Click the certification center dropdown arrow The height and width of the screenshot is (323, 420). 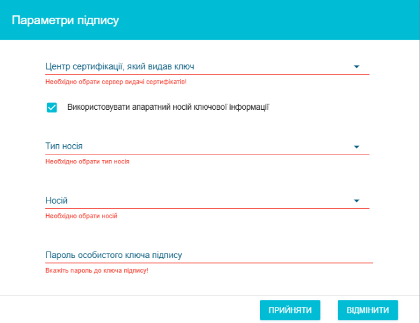pos(356,66)
